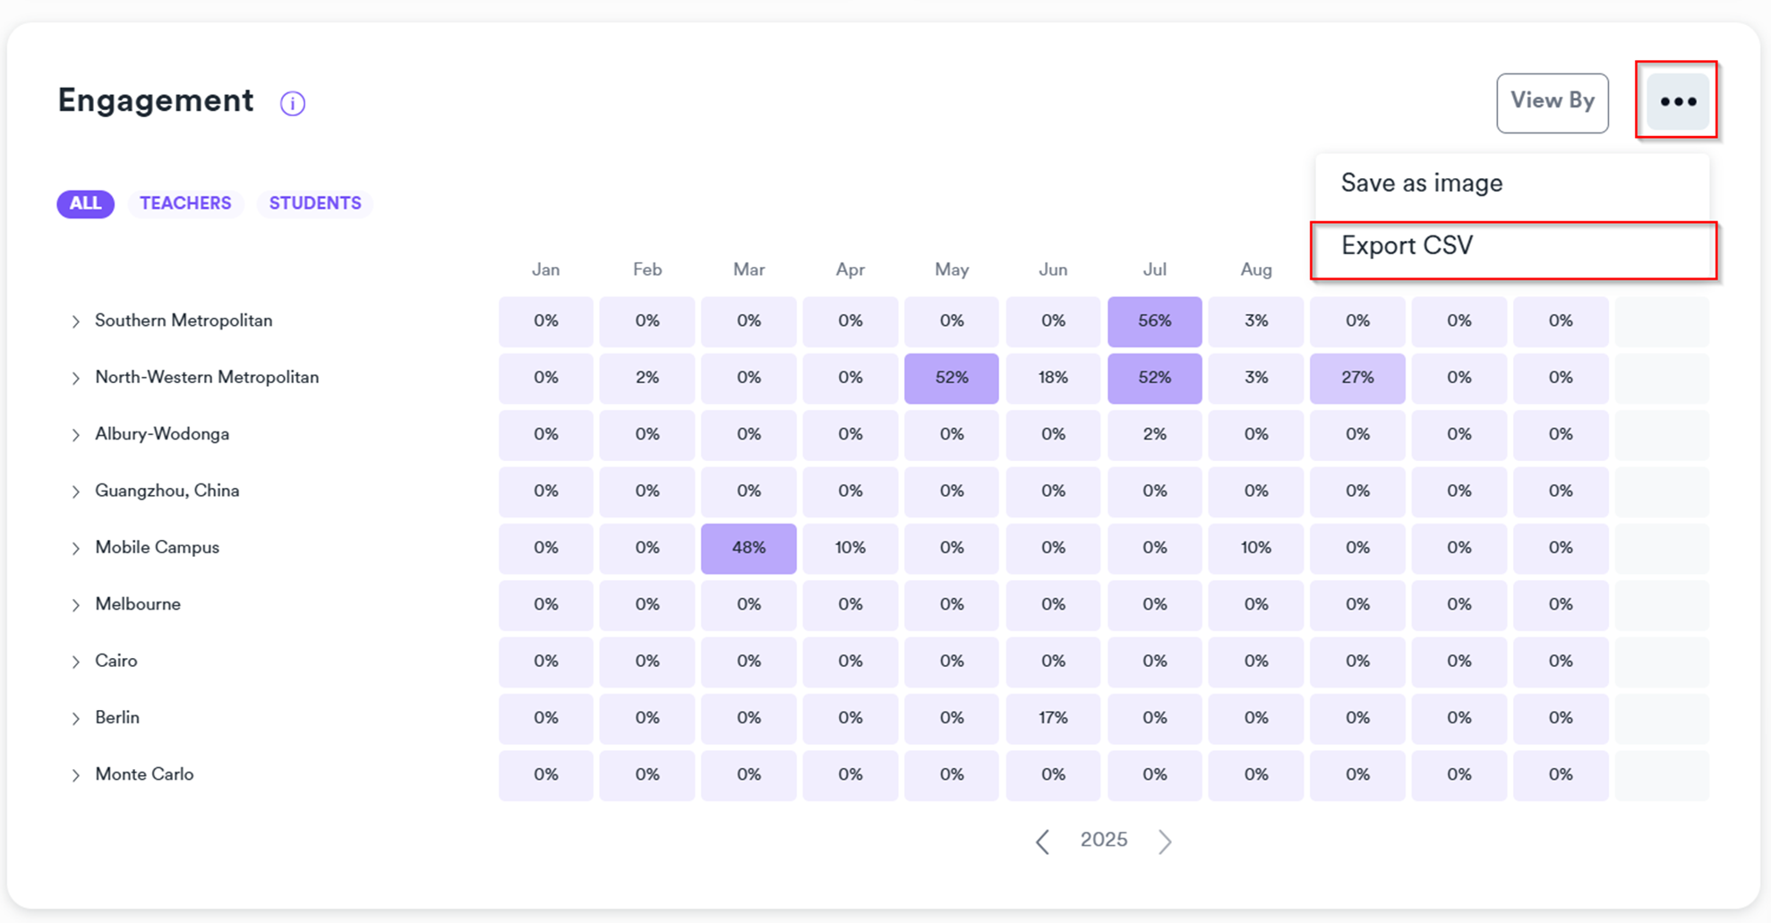Viewport: 1771px width, 923px height.
Task: Click Mobile Campus 48% March cell
Action: [749, 548]
